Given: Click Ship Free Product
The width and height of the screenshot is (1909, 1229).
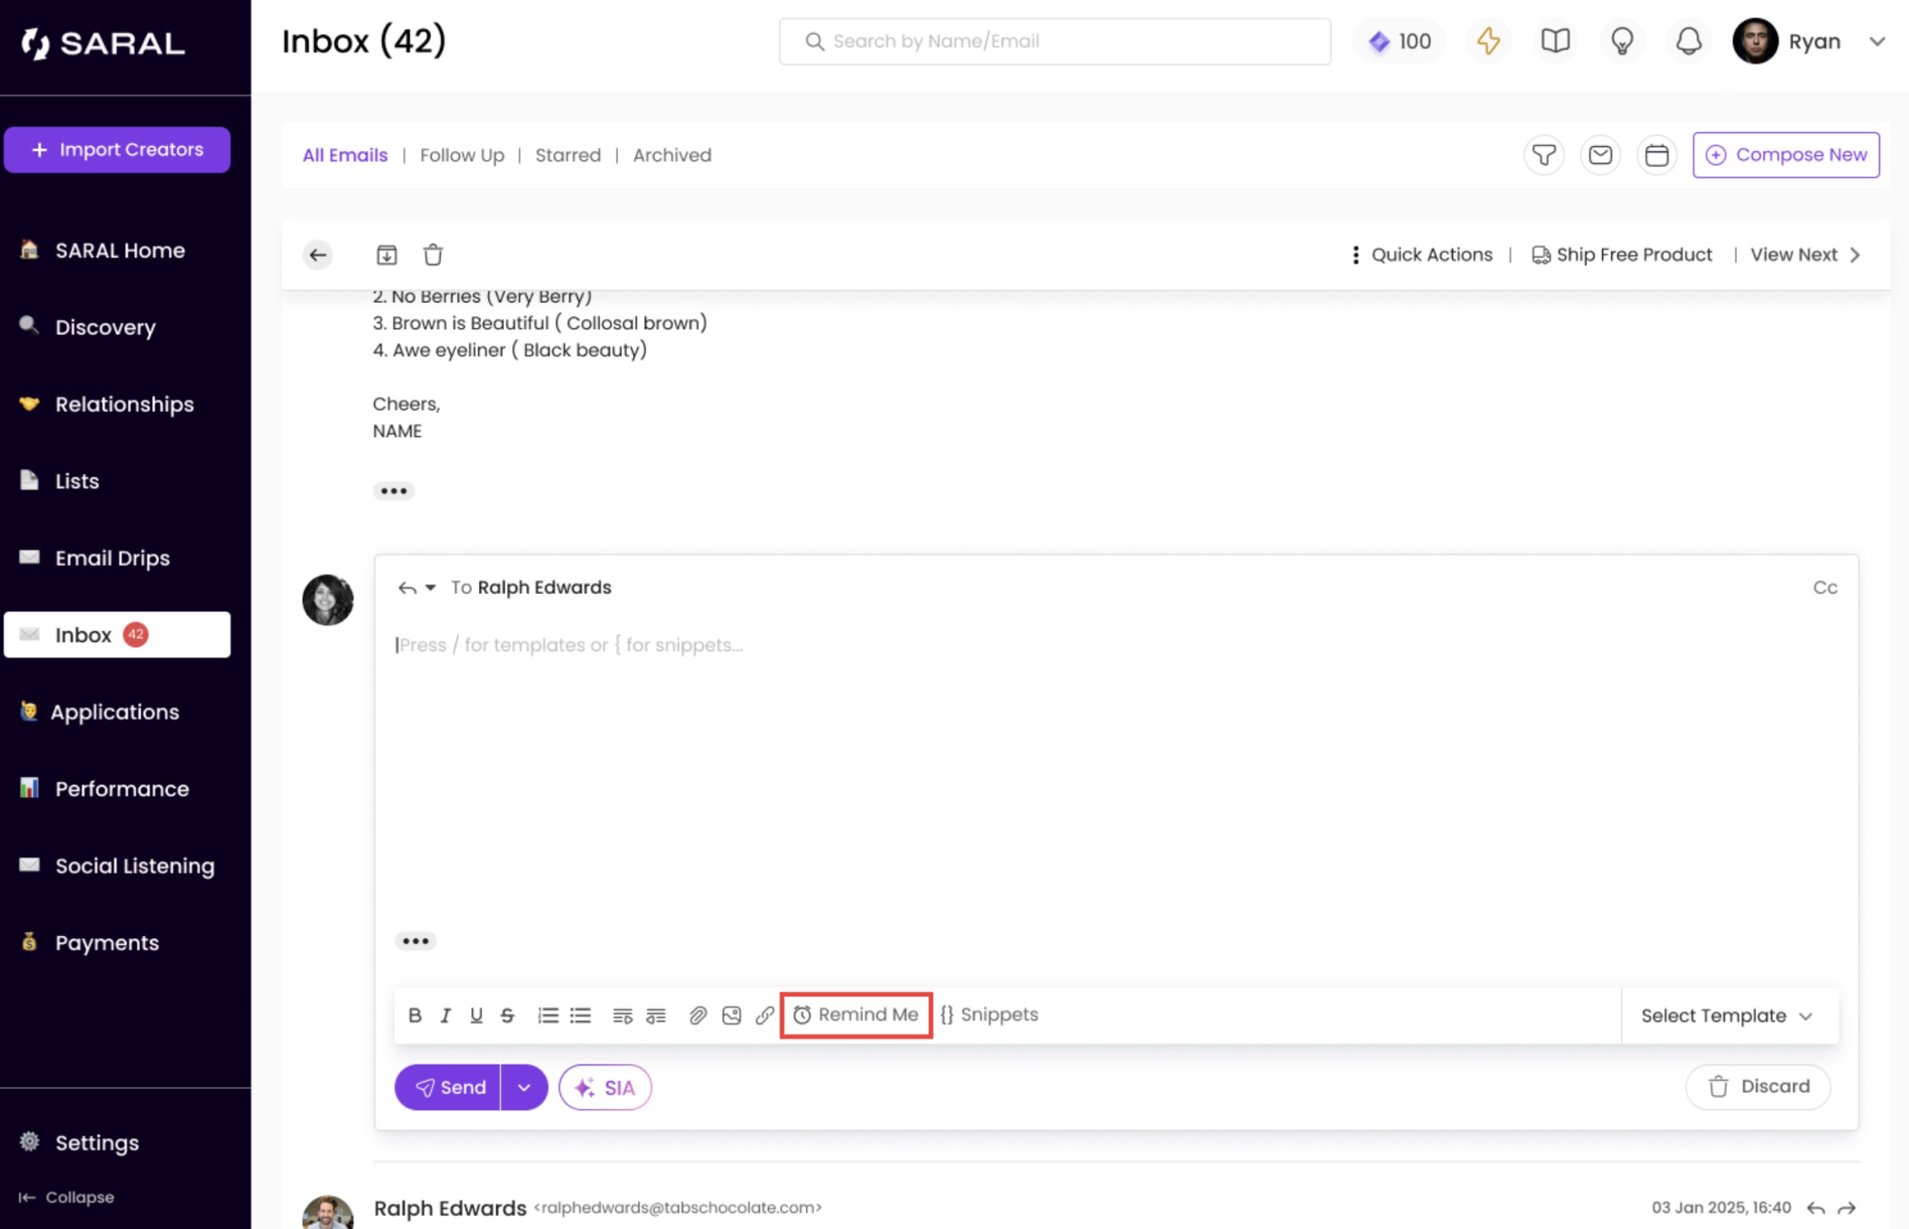Looking at the screenshot, I should 1621,254.
